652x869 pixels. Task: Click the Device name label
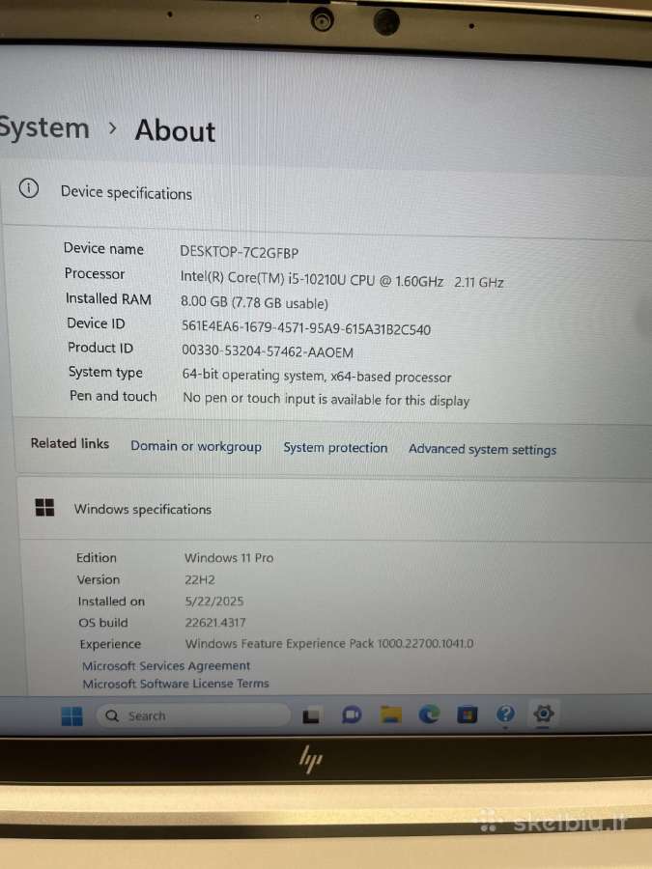(x=103, y=248)
